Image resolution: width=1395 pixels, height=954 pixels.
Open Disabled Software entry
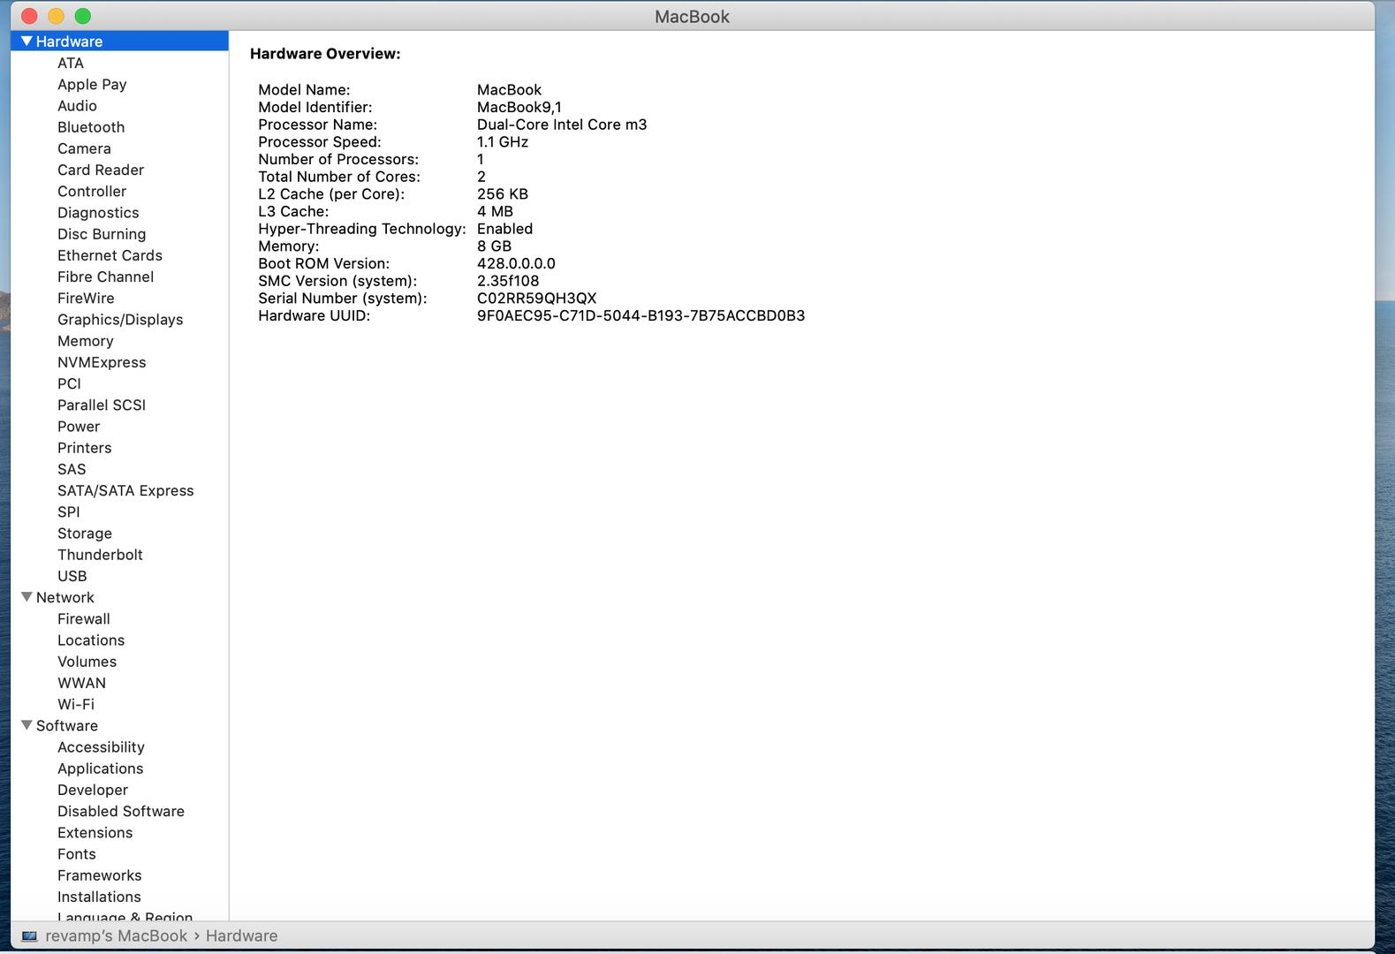(121, 811)
